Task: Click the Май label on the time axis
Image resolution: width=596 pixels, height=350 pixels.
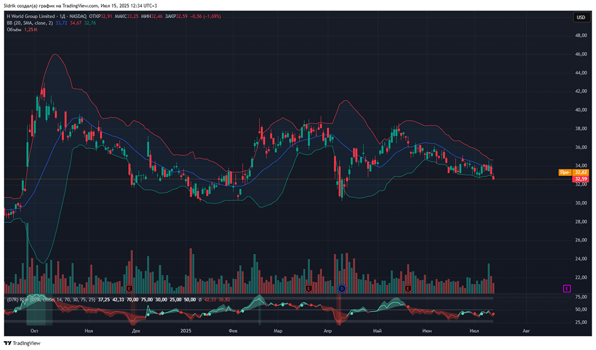Action: click(x=377, y=331)
